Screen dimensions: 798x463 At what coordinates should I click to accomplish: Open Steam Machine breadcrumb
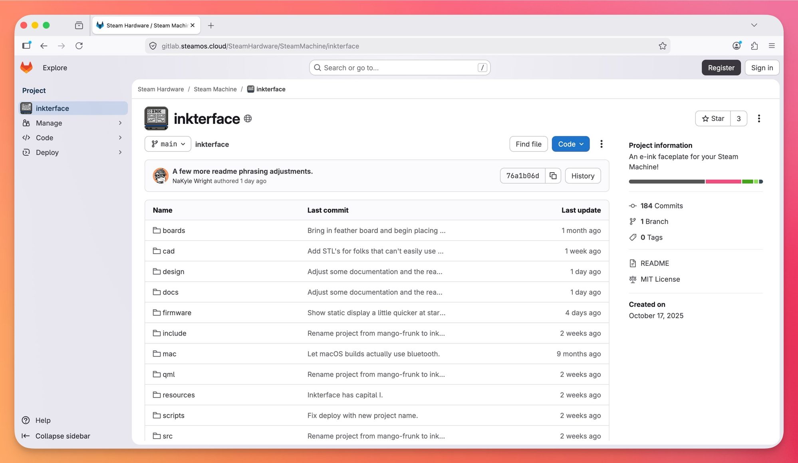tap(215, 89)
